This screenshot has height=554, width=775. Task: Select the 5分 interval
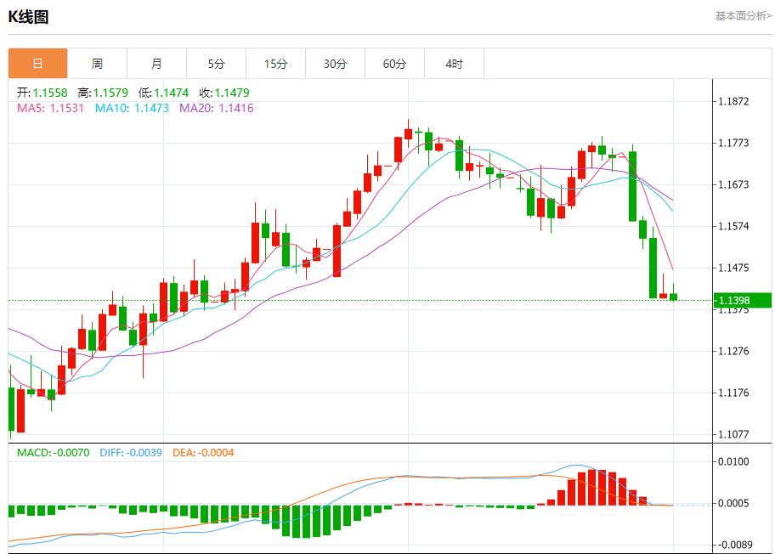click(x=216, y=63)
